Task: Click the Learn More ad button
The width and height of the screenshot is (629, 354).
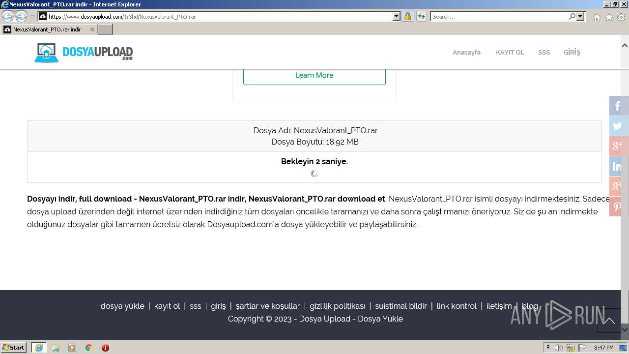Action: (x=314, y=75)
